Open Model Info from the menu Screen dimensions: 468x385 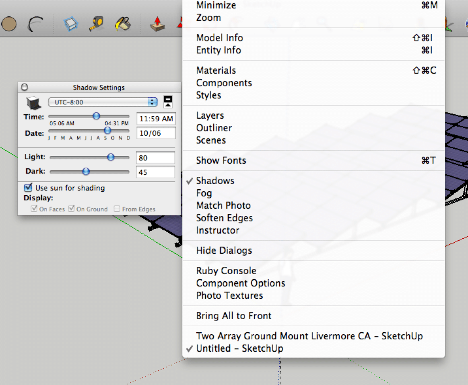click(219, 38)
